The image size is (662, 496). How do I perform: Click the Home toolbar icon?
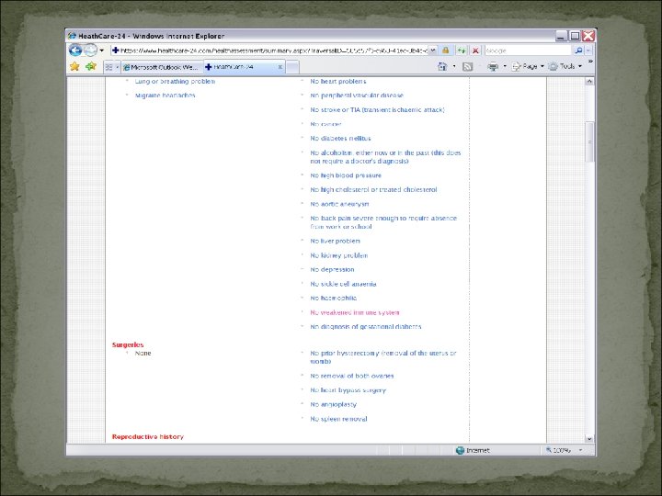pos(442,66)
